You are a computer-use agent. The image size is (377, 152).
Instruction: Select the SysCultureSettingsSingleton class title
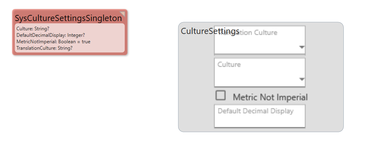(68, 18)
